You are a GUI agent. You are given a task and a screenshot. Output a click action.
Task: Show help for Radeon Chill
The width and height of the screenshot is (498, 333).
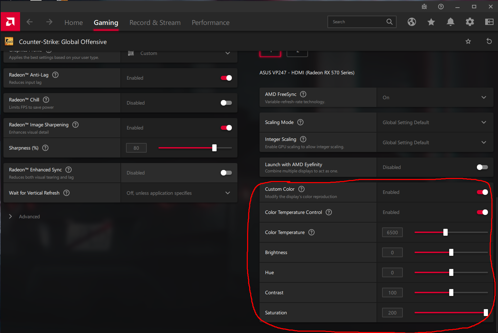pyautogui.click(x=46, y=100)
